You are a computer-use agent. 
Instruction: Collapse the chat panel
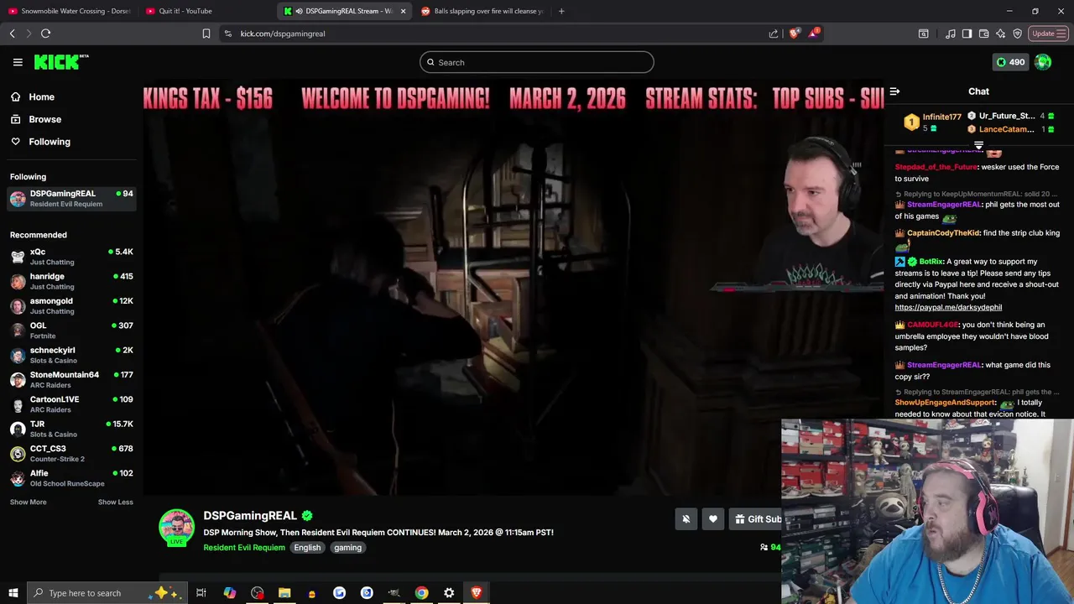[x=894, y=91]
